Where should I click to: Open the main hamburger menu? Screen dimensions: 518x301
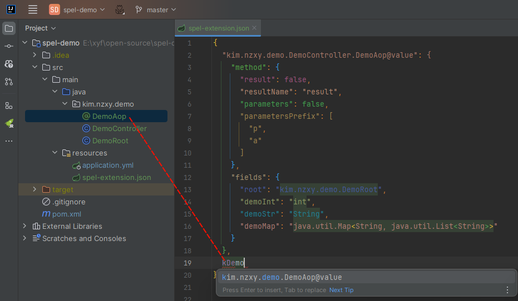(33, 9)
